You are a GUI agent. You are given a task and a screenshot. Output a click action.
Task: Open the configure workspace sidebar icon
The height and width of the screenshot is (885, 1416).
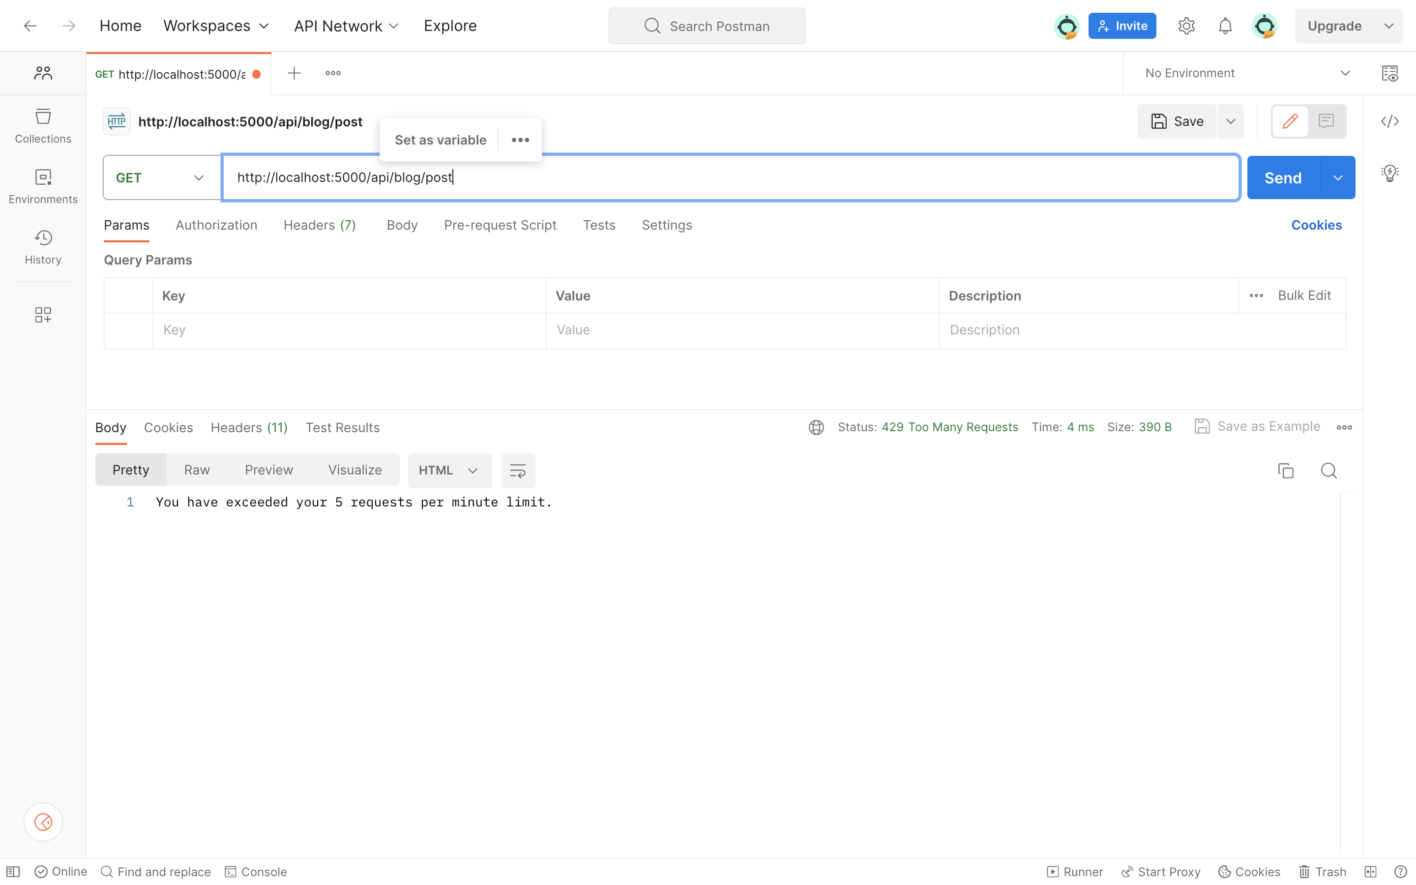[43, 315]
